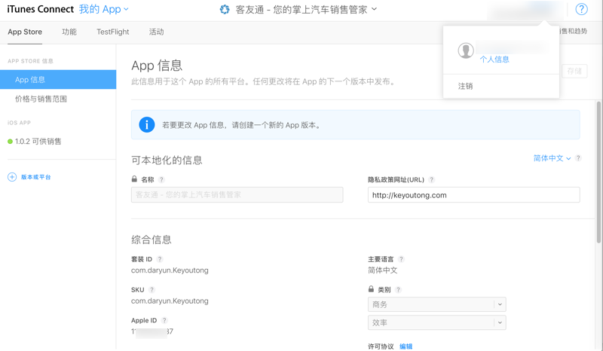Switch to the TestFlight tab

pos(112,32)
